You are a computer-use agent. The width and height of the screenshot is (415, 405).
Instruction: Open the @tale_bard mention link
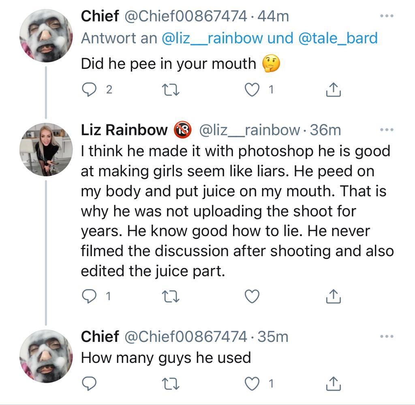338,38
